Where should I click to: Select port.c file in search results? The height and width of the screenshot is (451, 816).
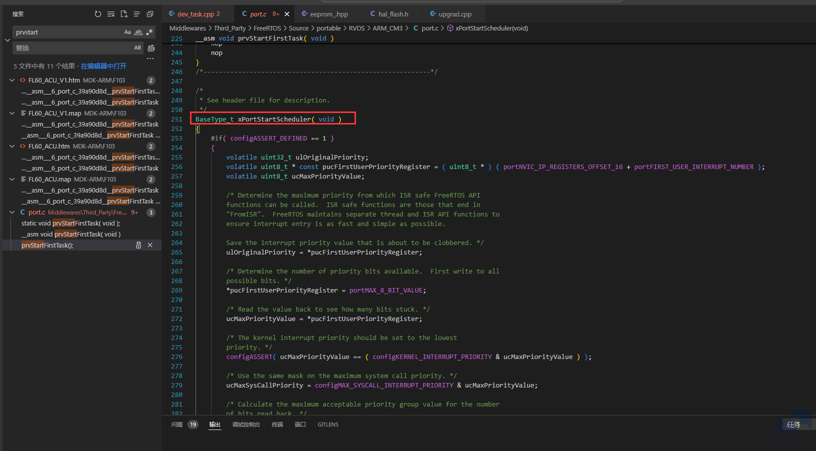[x=82, y=212]
